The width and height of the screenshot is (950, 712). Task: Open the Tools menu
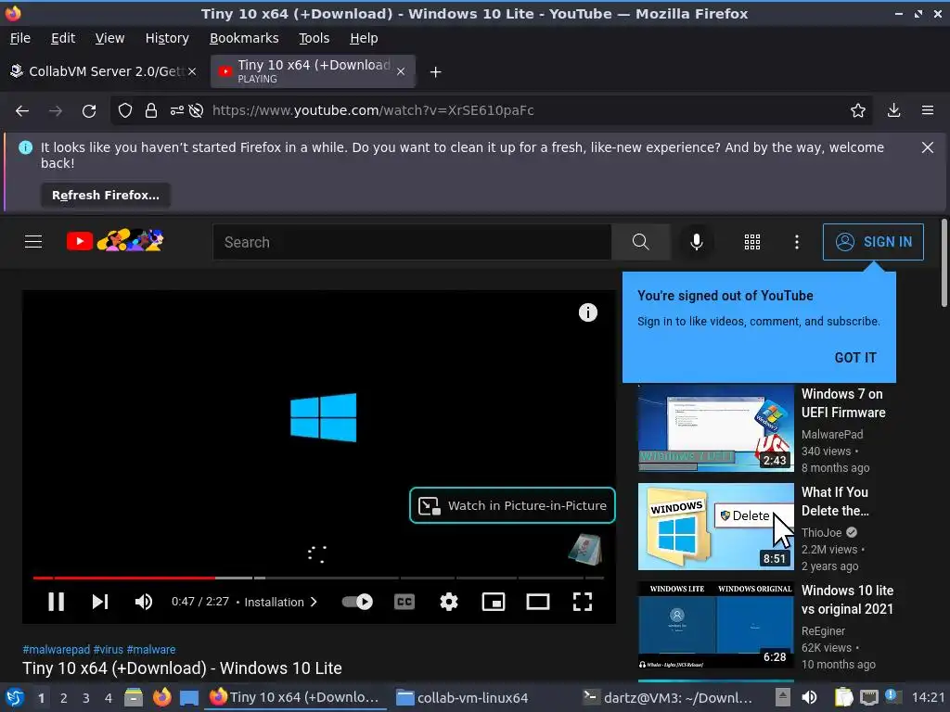(x=314, y=38)
